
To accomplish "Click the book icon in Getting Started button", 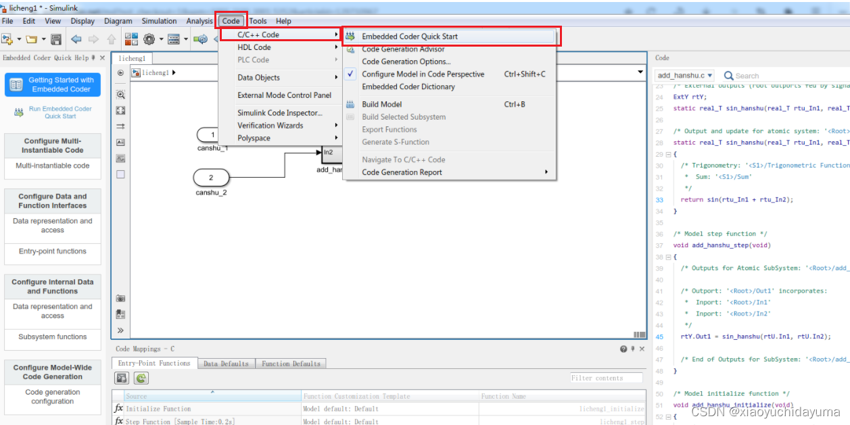I will (16, 84).
